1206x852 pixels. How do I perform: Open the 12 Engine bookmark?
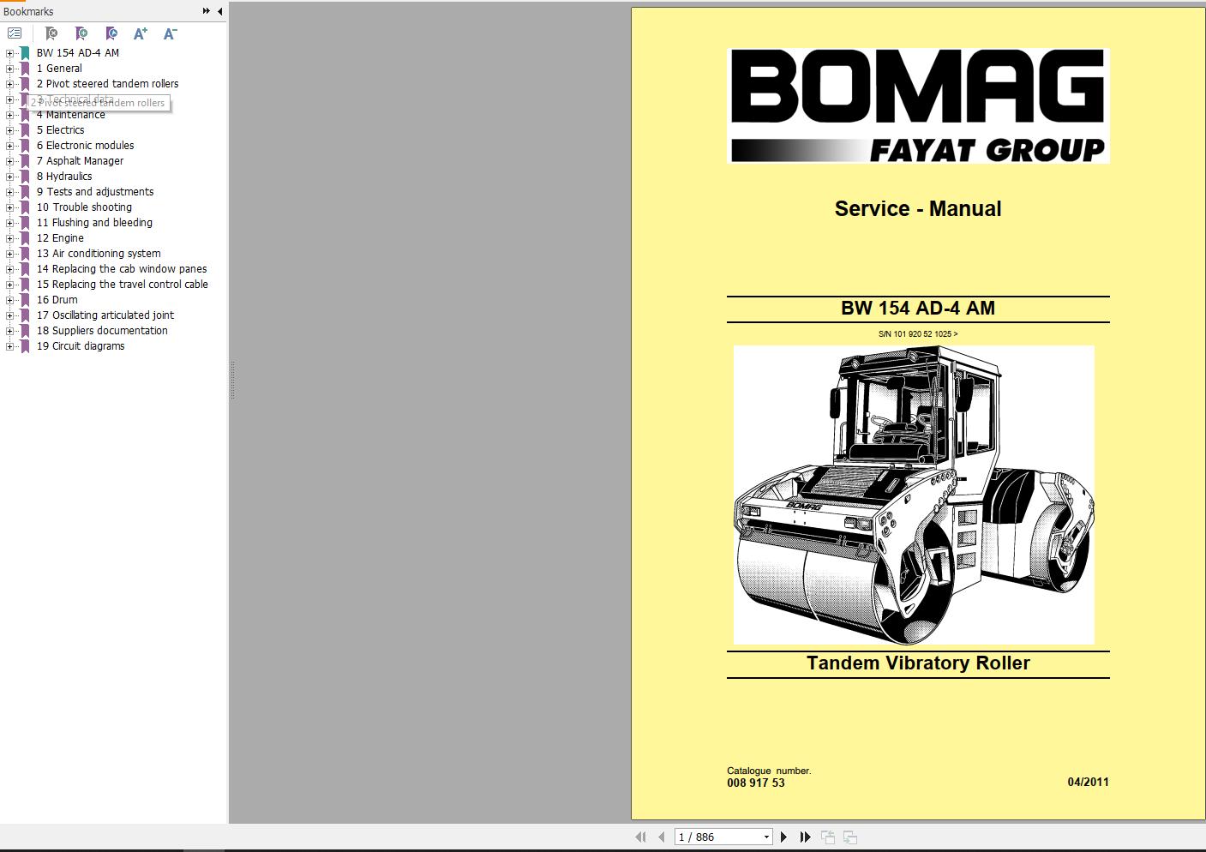pos(61,238)
